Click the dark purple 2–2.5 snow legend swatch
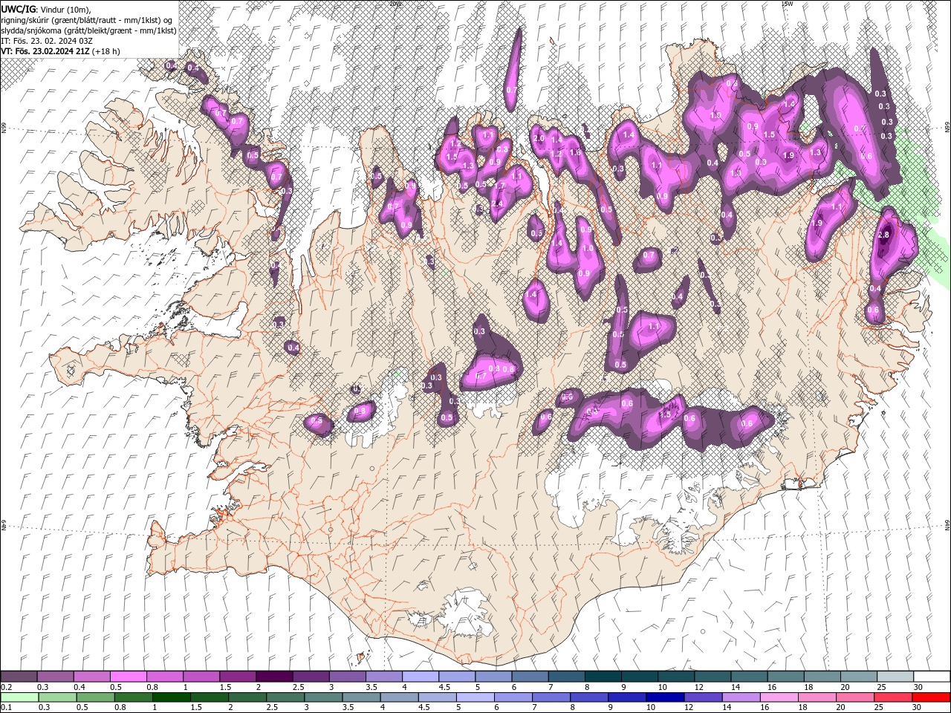 [x=274, y=677]
